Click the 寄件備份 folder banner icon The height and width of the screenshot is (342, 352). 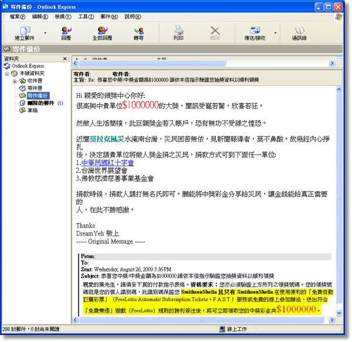click(x=6, y=49)
